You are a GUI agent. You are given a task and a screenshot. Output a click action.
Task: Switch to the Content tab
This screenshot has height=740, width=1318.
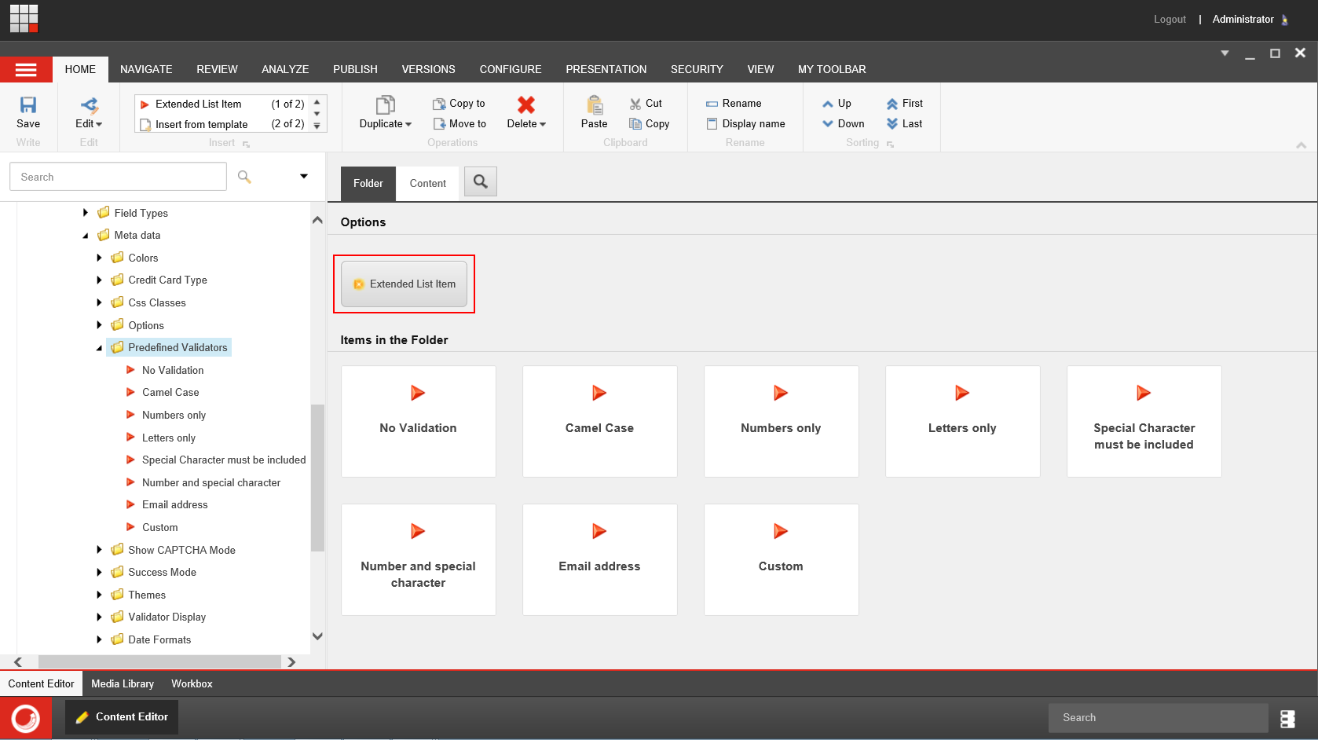(427, 182)
